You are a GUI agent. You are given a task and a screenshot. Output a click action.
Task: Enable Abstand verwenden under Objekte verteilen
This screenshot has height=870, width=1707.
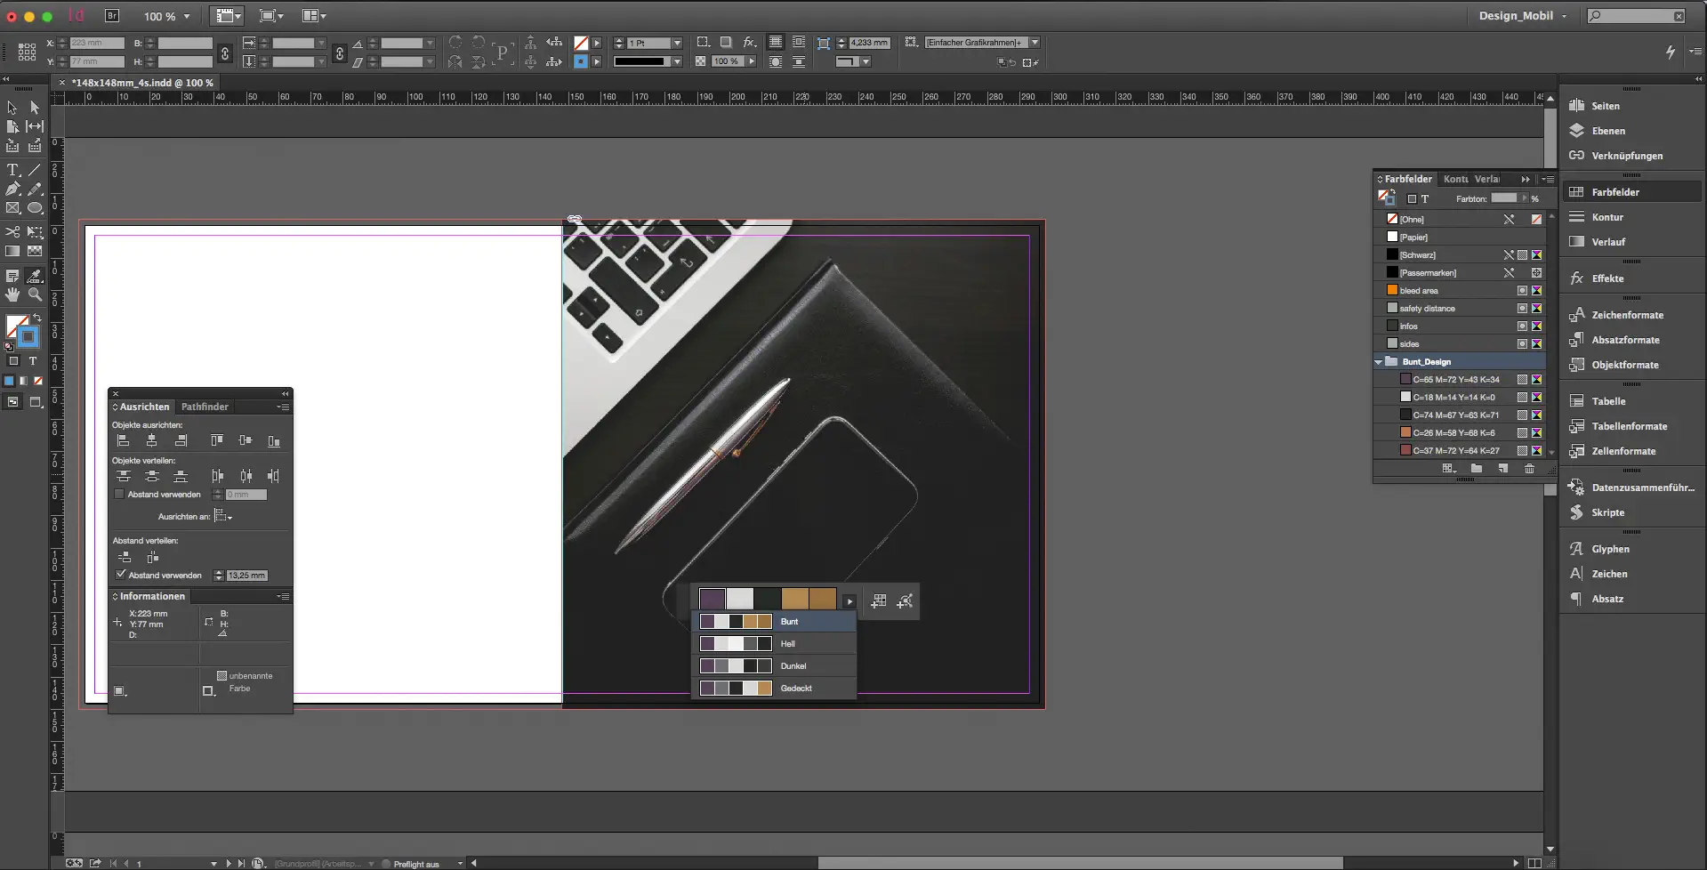tap(119, 495)
